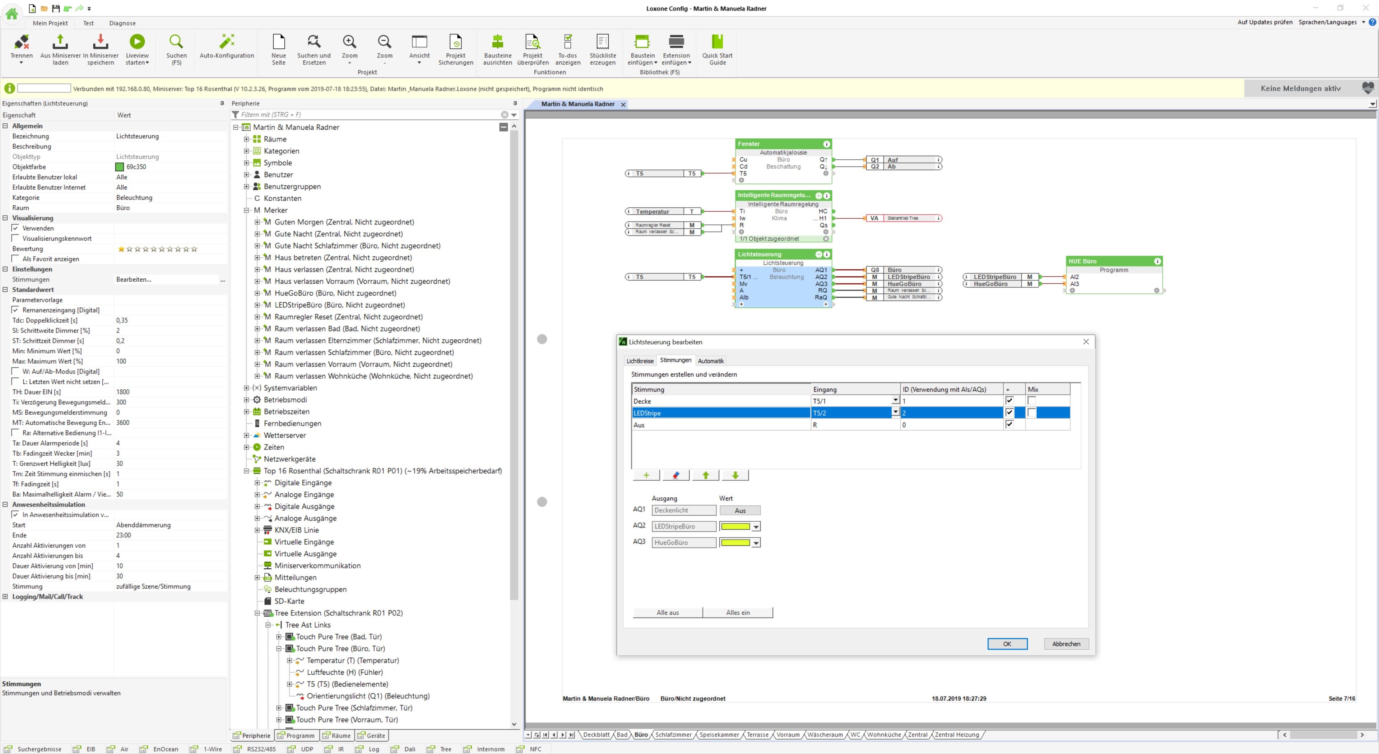The height and width of the screenshot is (754, 1379).
Task: Click the Liveview starten play icon
Action: pyautogui.click(x=137, y=42)
